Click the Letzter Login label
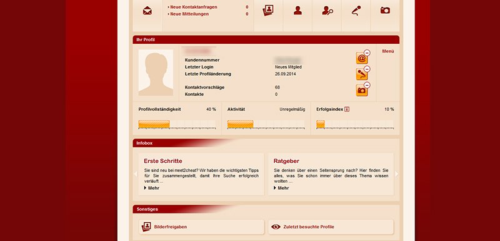Viewport: 500px width, 241px height. click(199, 67)
